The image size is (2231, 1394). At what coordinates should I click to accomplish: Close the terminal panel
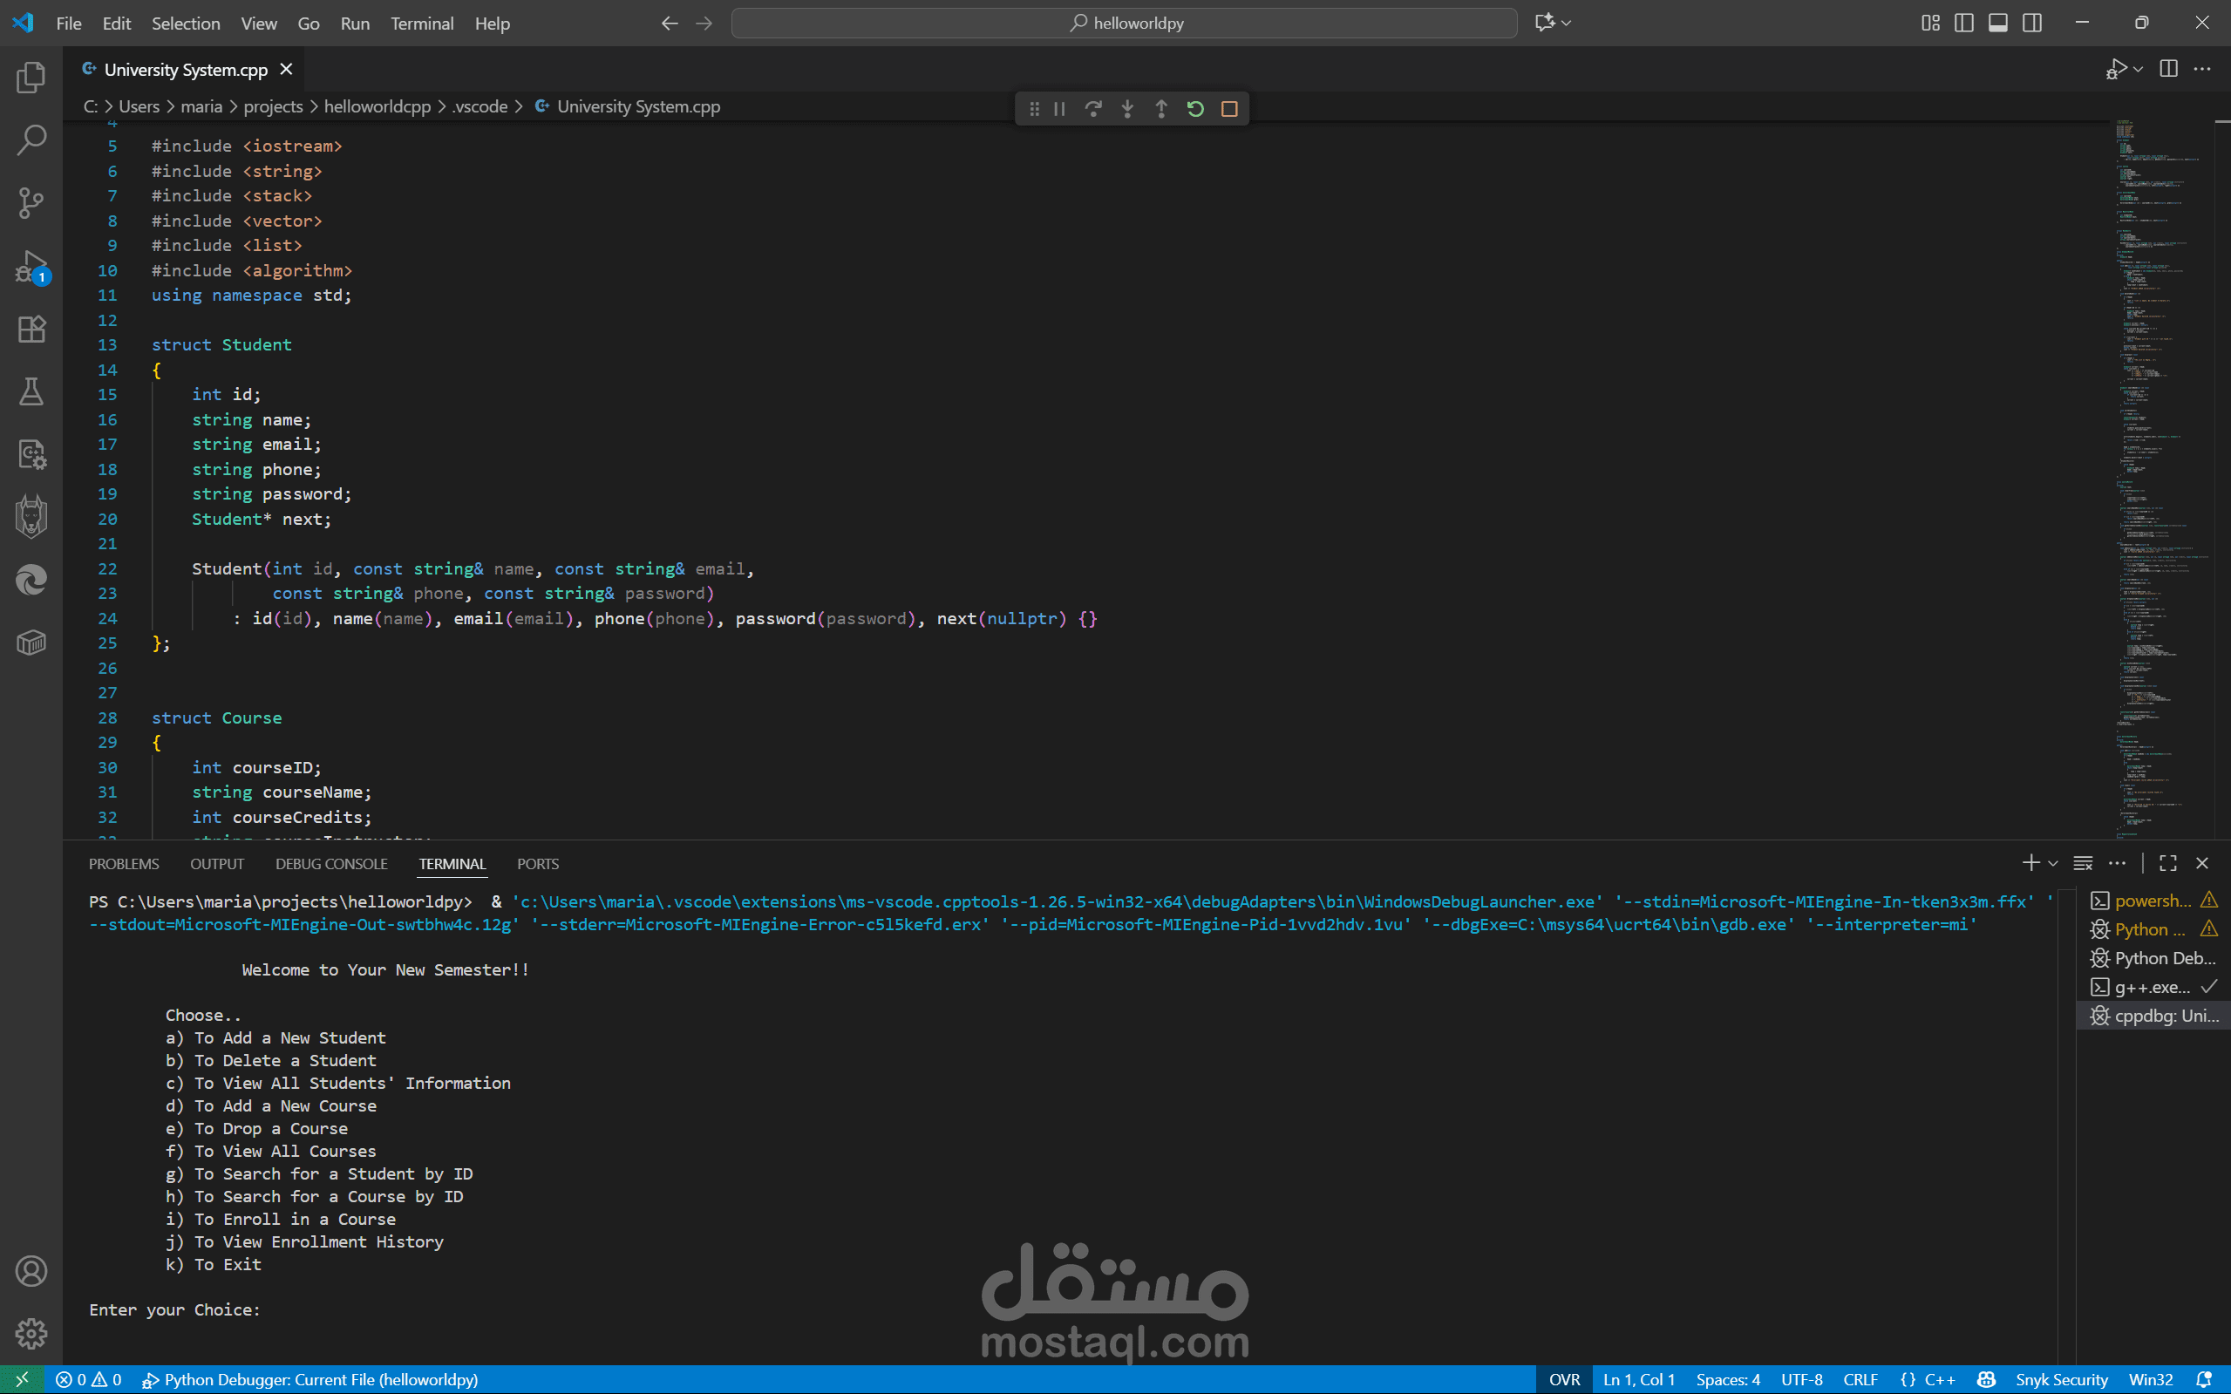click(x=2202, y=863)
